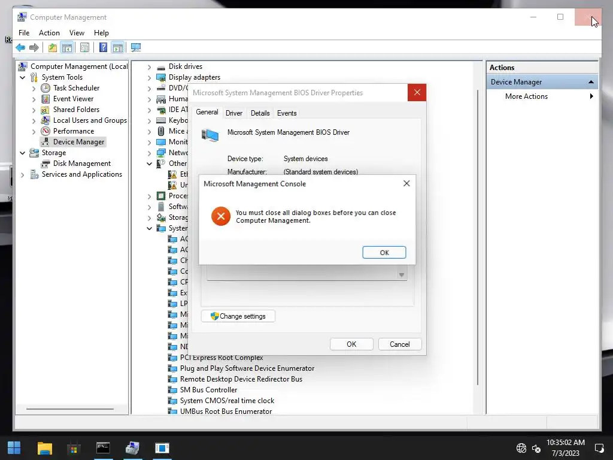Switch to the Events tab

[287, 113]
